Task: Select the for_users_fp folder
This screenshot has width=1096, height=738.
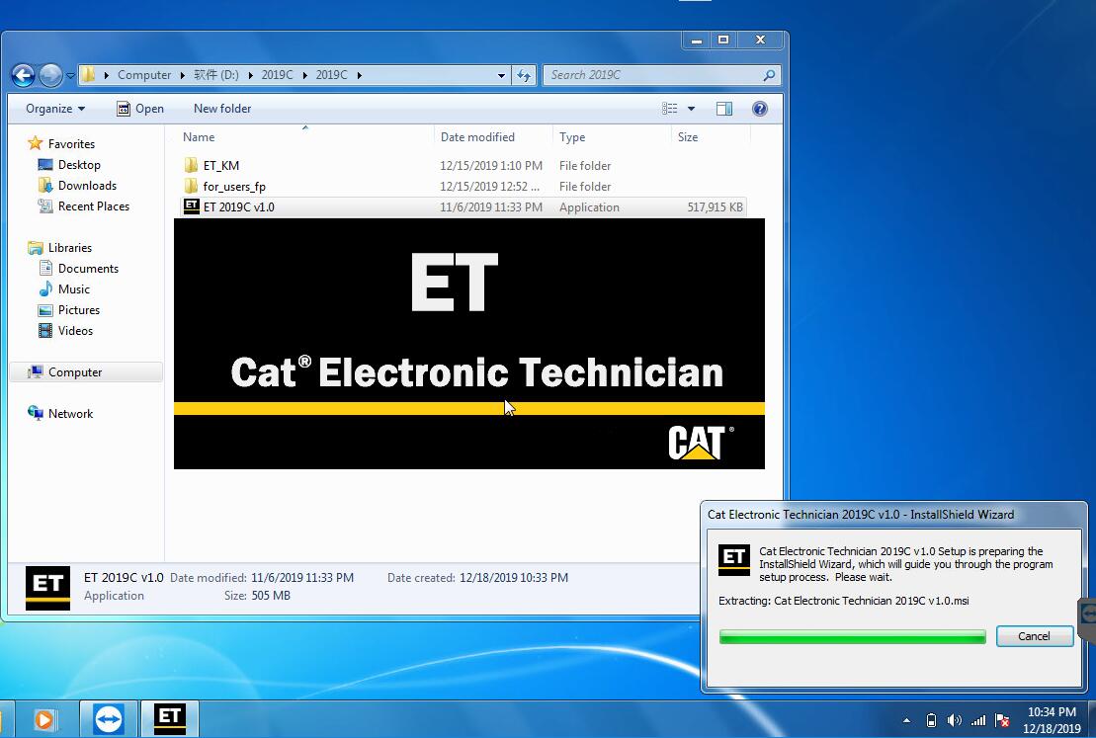Action: click(x=462, y=187)
